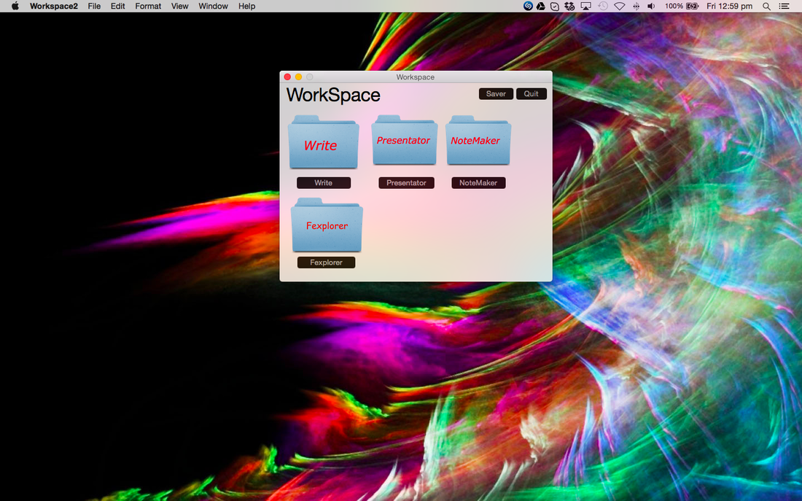Open the Edit menu
The image size is (802, 501).
click(117, 6)
